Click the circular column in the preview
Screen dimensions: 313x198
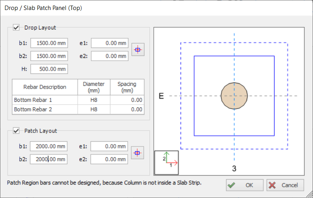pyautogui.click(x=234, y=96)
